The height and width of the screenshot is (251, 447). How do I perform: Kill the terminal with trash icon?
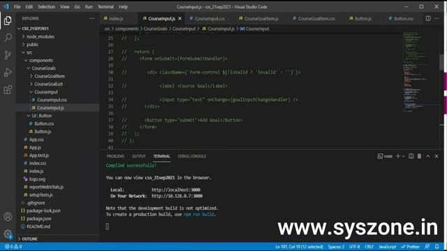(419, 156)
